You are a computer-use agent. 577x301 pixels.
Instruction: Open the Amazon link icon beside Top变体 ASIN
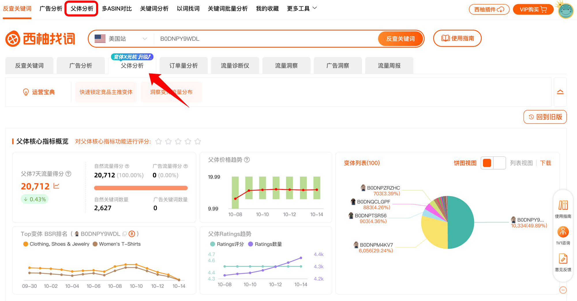(x=132, y=234)
